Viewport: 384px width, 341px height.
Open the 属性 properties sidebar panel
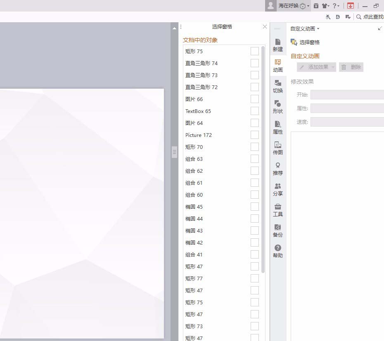(278, 127)
